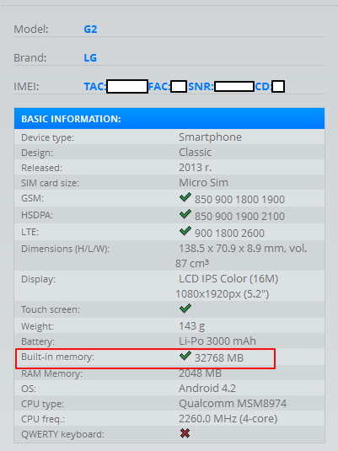Click the 'Li-Po 3000 mAh' battery value
Image resolution: width=338 pixels, height=451 pixels.
(x=217, y=341)
